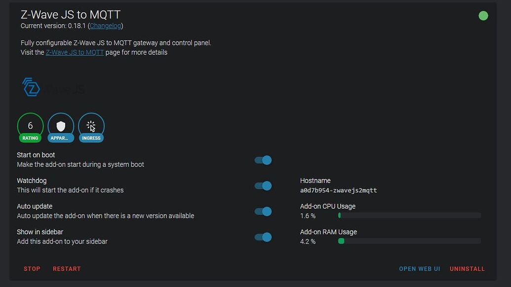The height and width of the screenshot is (287, 511).
Task: Click the Z-Wave JS logo image
Action: coord(54,87)
